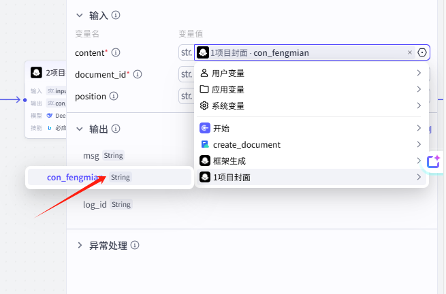Click info icon beside content variable
Viewport: 446px width, 294px height.
coord(116,52)
